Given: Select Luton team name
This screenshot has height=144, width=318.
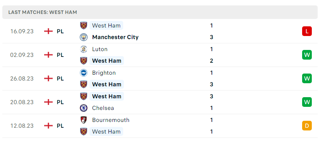Looking at the screenshot, I should 100,49.
